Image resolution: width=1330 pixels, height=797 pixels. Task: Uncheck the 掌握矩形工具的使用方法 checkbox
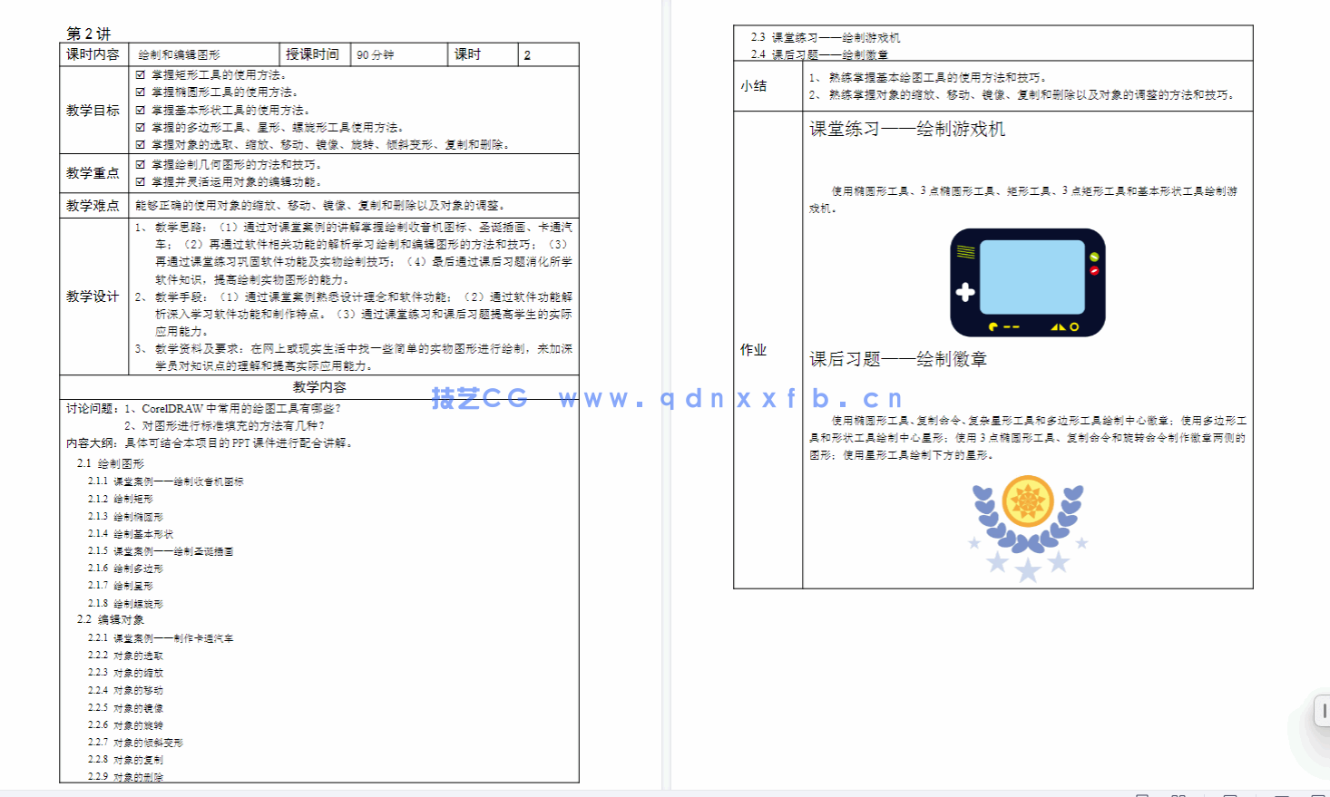point(139,75)
